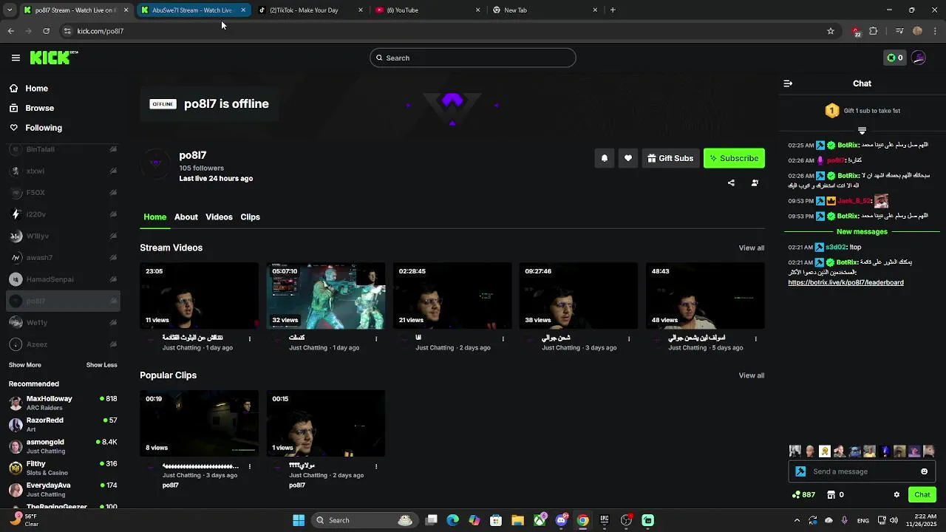Click the Send a message field
This screenshot has width=946, height=532.
coord(862,471)
